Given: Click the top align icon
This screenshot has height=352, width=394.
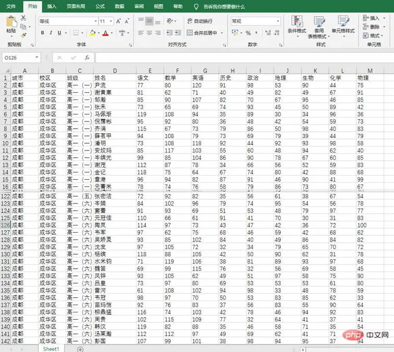Looking at the screenshot, I should (141, 21).
